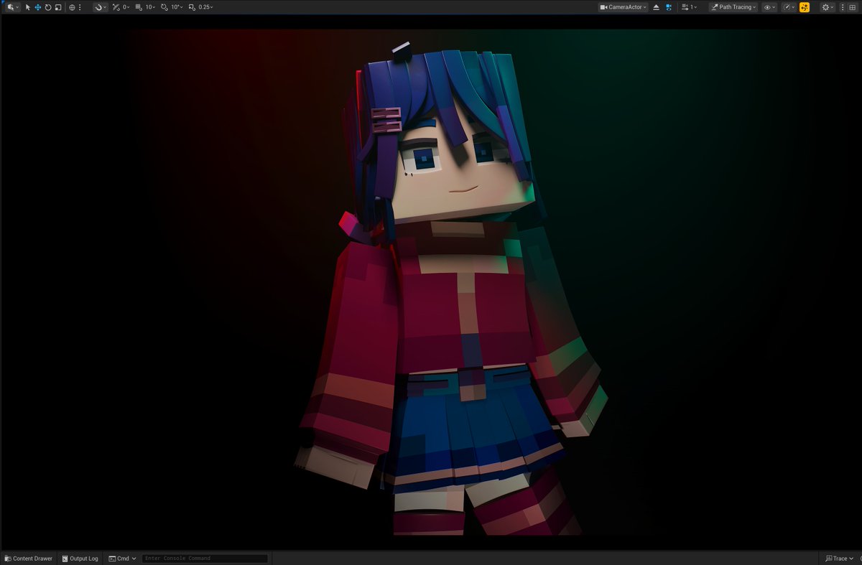Open the Path Tracing view mode dropdown
862x565 pixels.
(x=733, y=7)
